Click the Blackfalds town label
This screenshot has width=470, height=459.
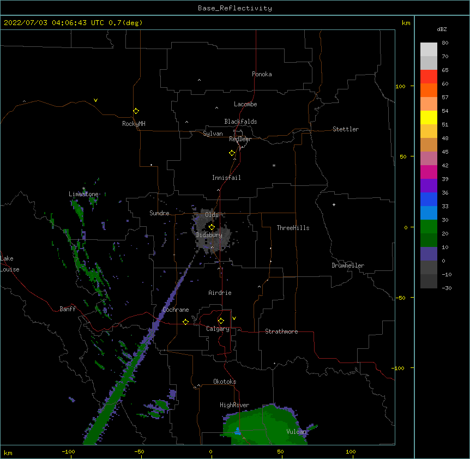coord(240,122)
